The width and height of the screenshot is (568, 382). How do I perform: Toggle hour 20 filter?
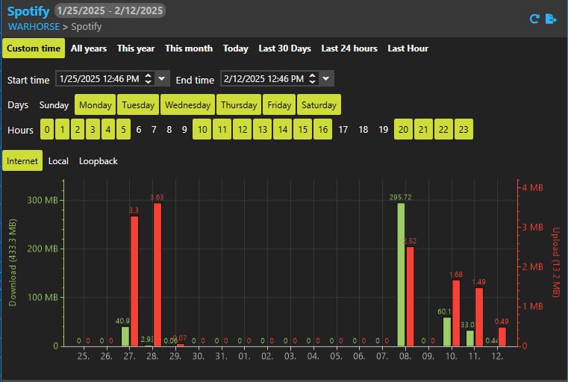click(x=403, y=129)
